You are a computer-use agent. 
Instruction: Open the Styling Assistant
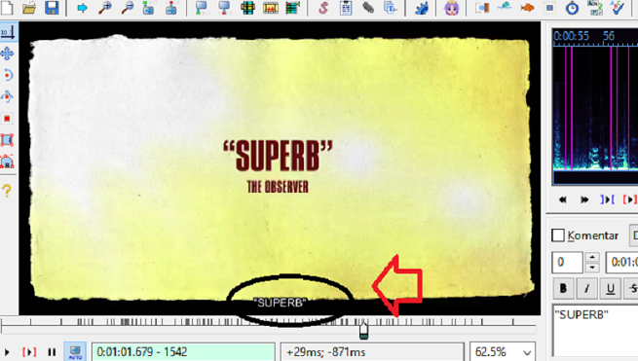coord(505,8)
